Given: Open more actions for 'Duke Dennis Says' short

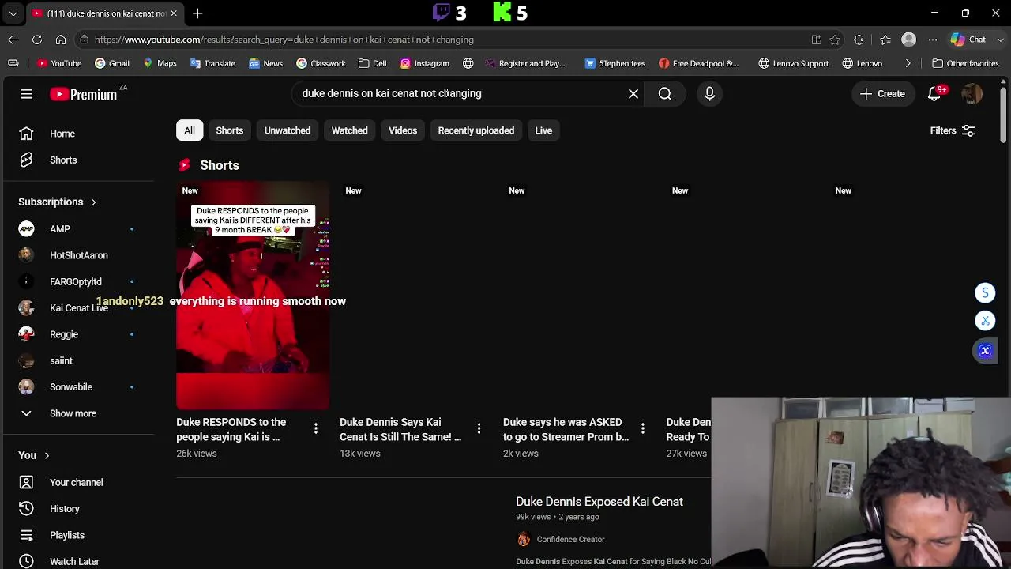Looking at the screenshot, I should pyautogui.click(x=479, y=428).
